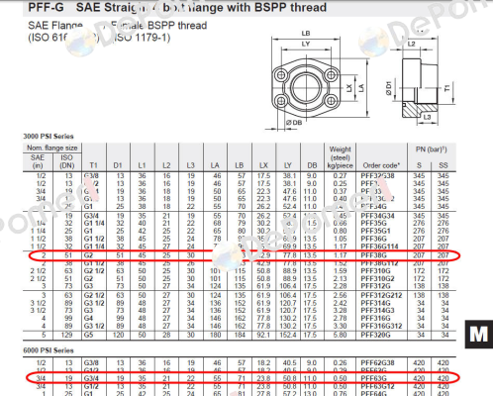Click the flange side section drawing
The width and height of the screenshot is (493, 396).
click(420, 88)
